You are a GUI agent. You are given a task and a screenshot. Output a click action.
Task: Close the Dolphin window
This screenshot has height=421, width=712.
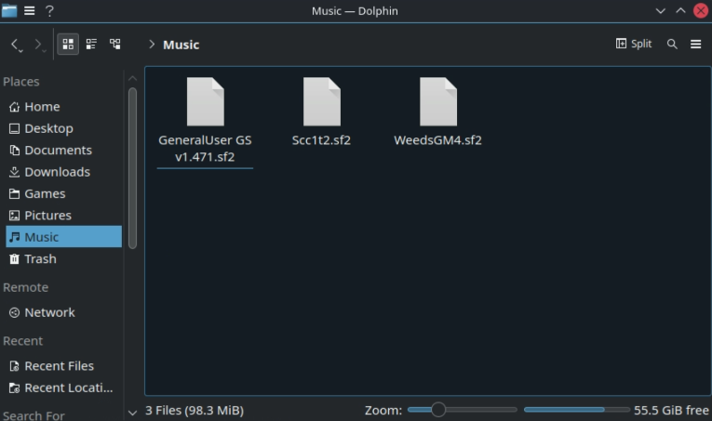(x=701, y=10)
